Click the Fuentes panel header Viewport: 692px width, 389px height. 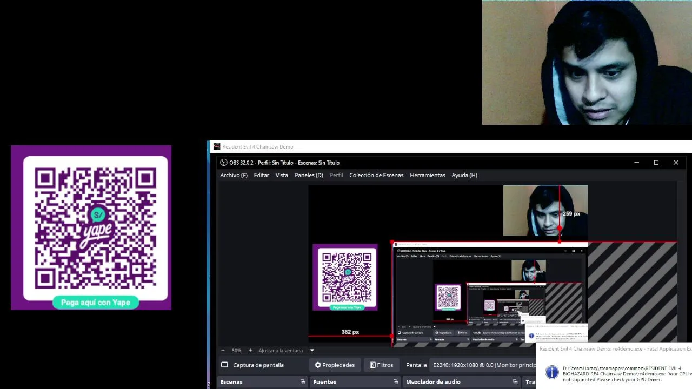coord(355,382)
